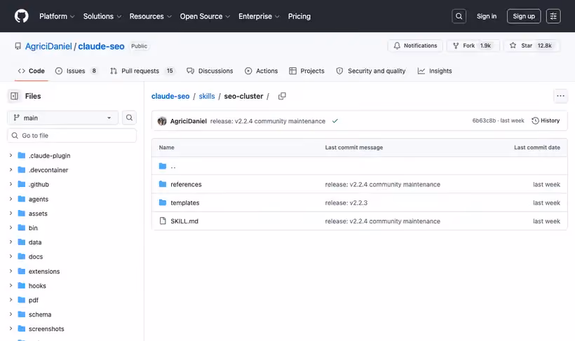Open the AgriciDaniel owner link
Image resolution: width=575 pixels, height=341 pixels.
coord(48,46)
